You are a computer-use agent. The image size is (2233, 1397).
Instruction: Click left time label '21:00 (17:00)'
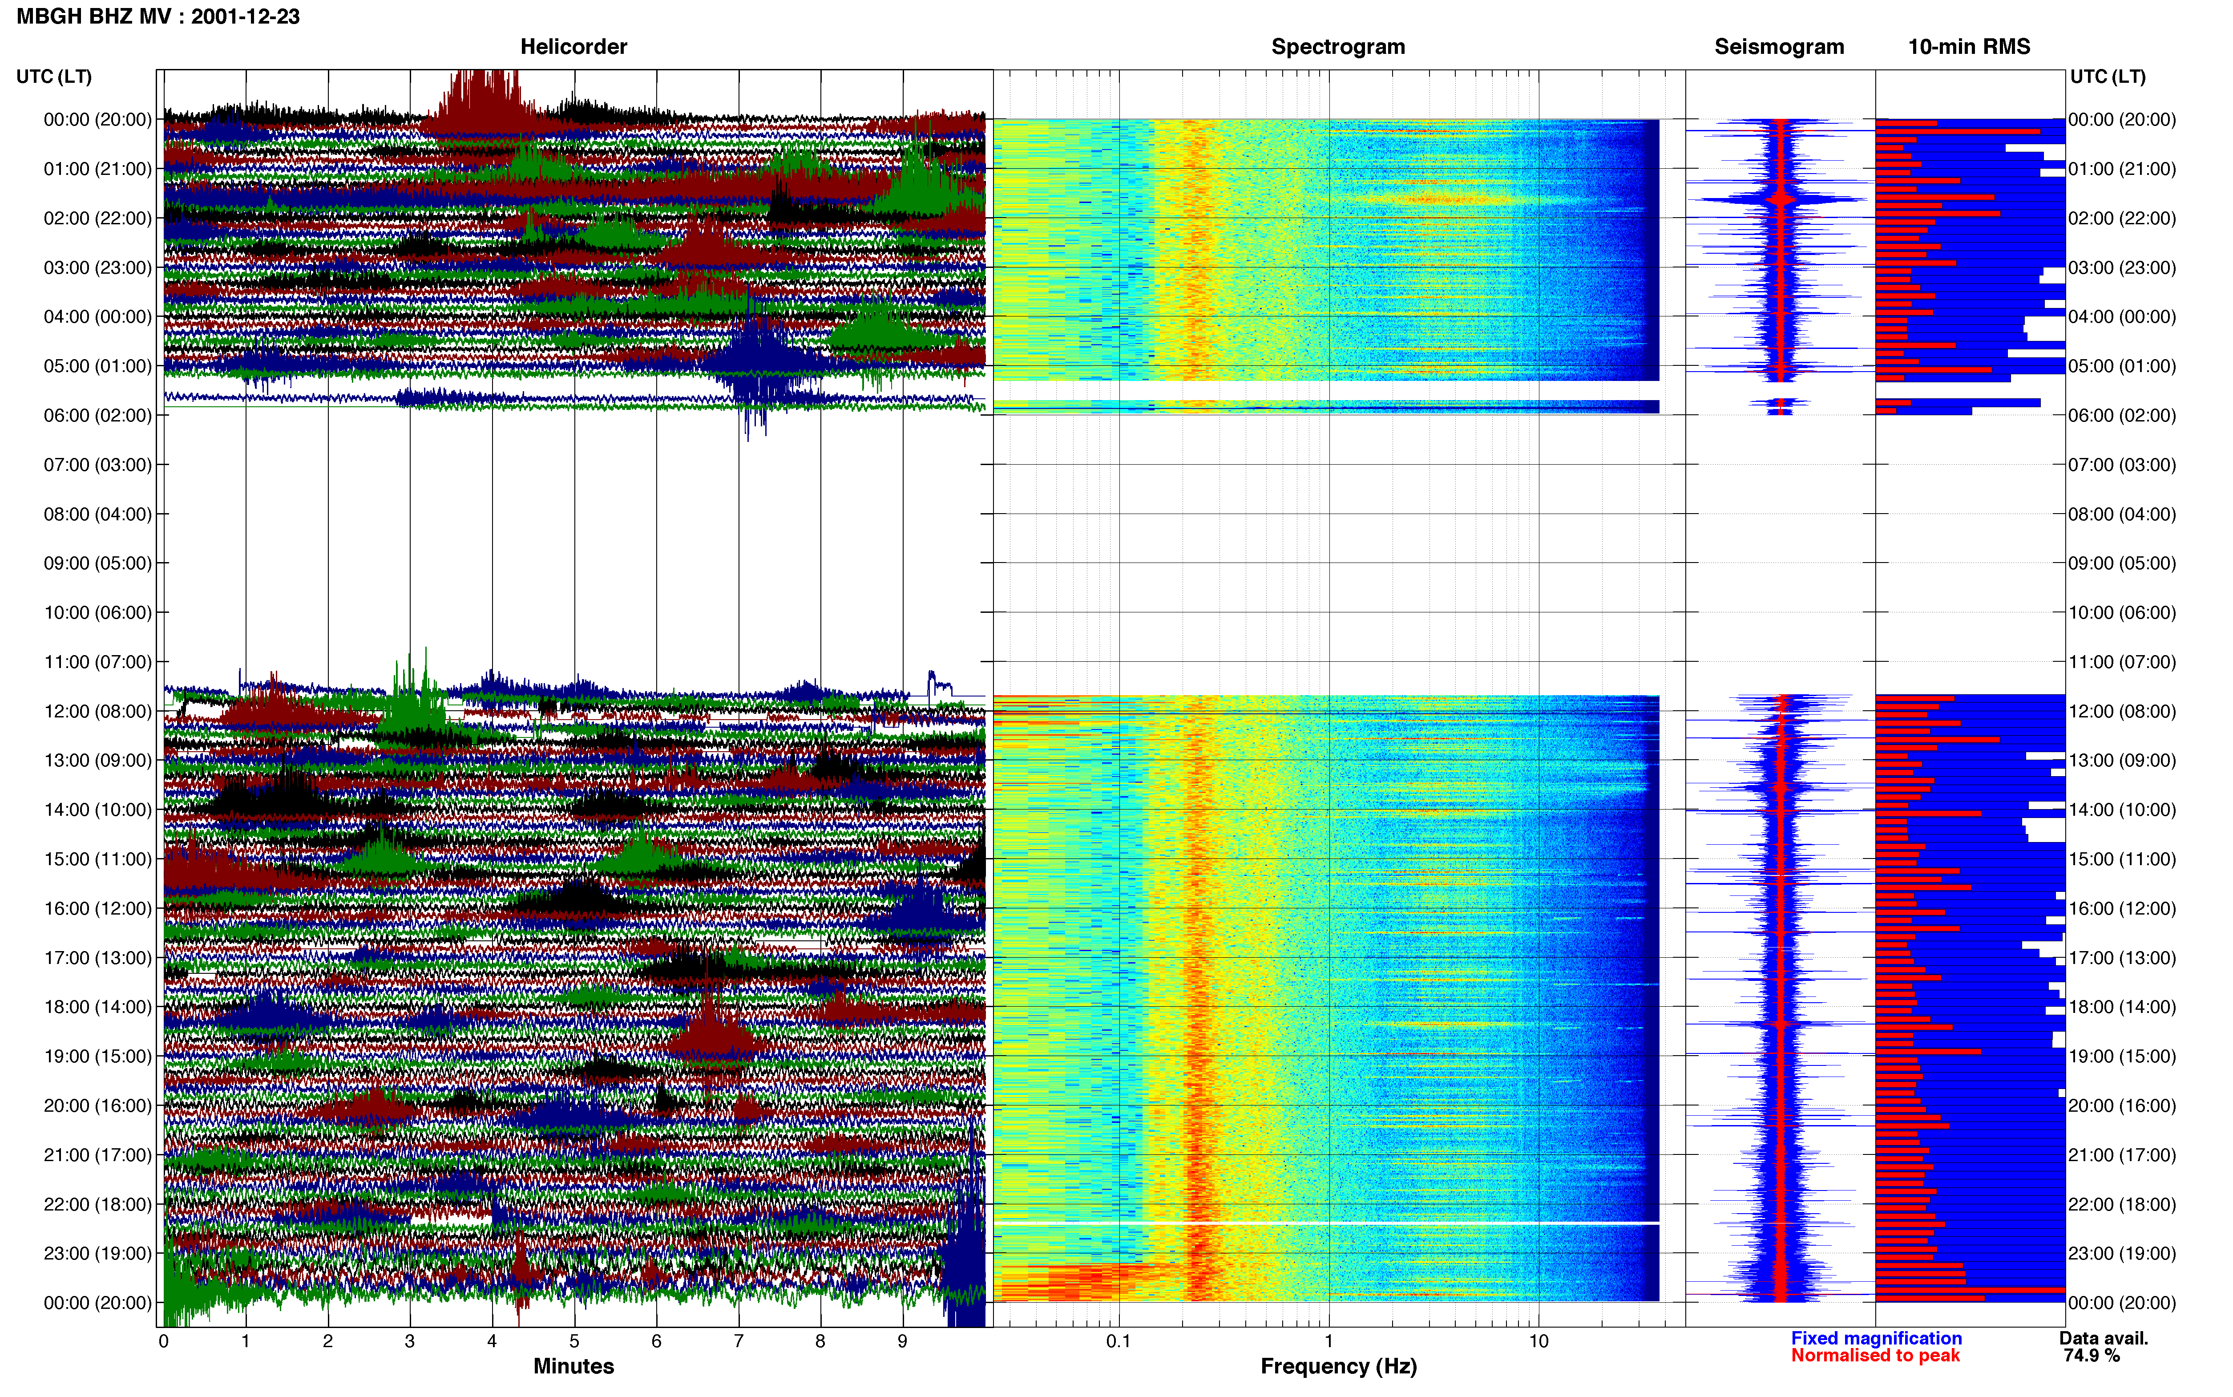click(98, 1154)
